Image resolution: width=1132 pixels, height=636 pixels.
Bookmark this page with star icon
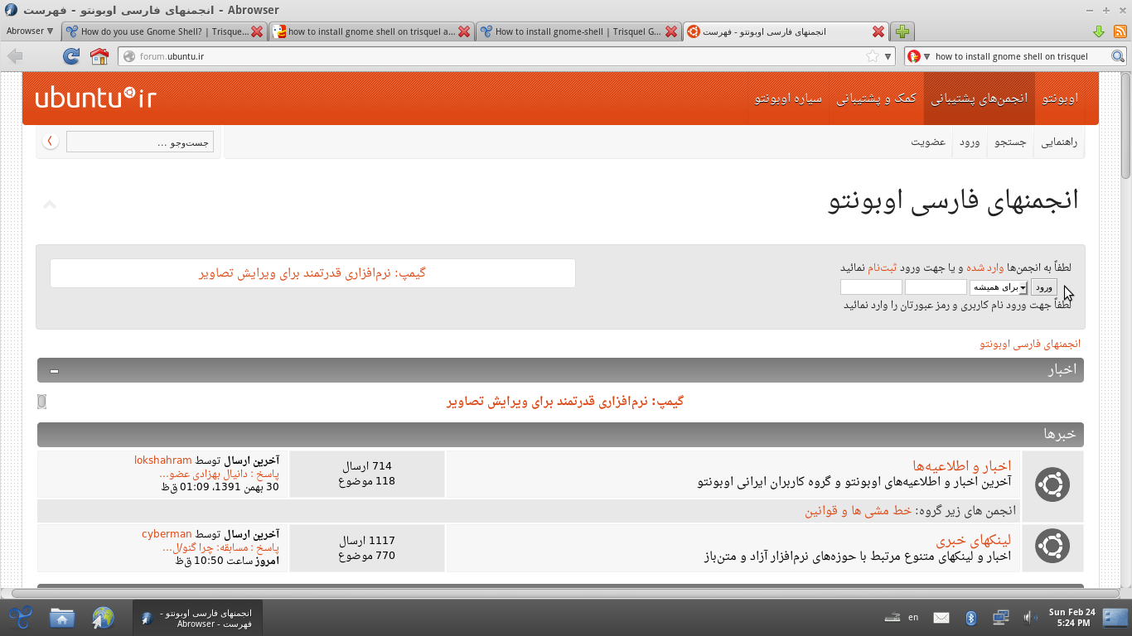coord(873,56)
